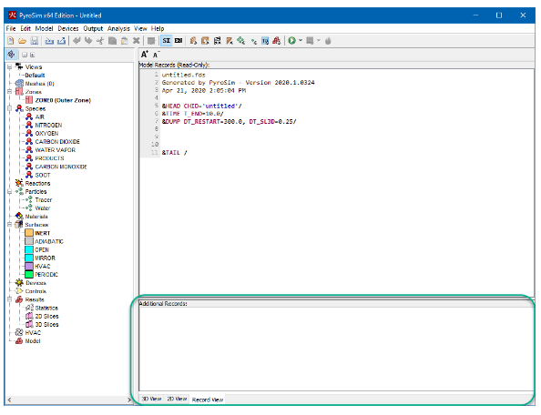The width and height of the screenshot is (541, 415).
Task: Select the PERIODIC surface green swatch
Action: tap(29, 274)
